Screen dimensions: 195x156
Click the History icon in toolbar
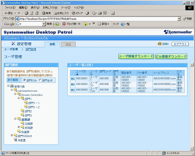click(87, 13)
